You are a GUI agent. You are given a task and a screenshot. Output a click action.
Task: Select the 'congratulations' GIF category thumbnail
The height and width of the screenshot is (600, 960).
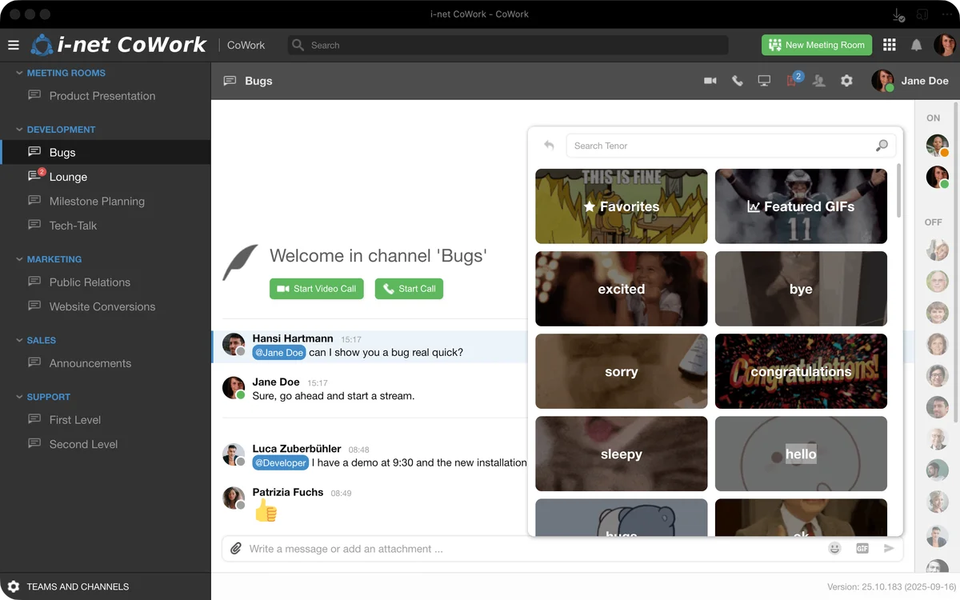coord(801,371)
